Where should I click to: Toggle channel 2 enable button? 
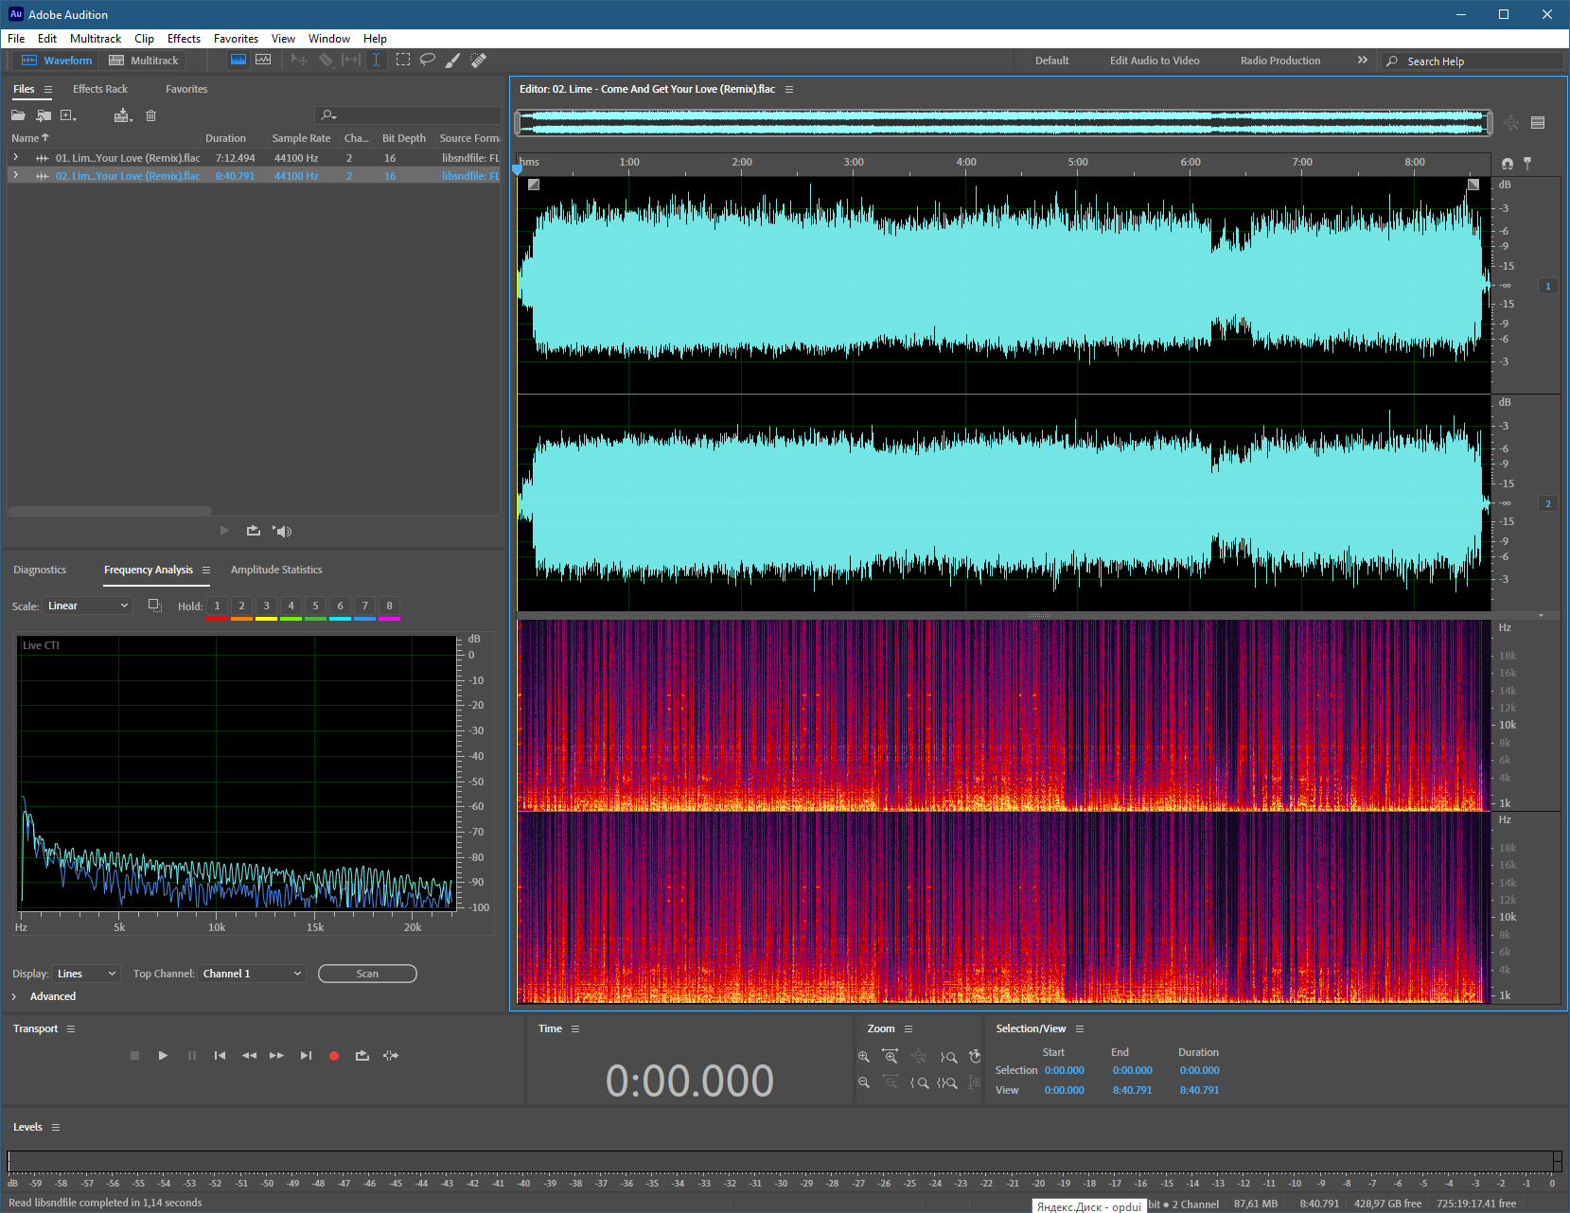(x=1548, y=503)
